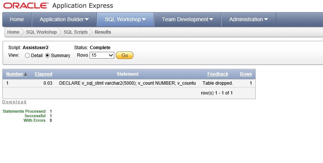Select the Summary view radio button
Image resolution: width=323 pixels, height=163 pixels.
coord(47,56)
